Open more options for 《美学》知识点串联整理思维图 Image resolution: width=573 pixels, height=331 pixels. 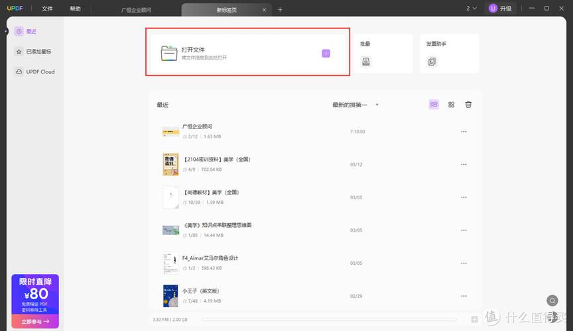coord(464,230)
